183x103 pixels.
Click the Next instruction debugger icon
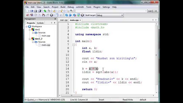click(39, 15)
